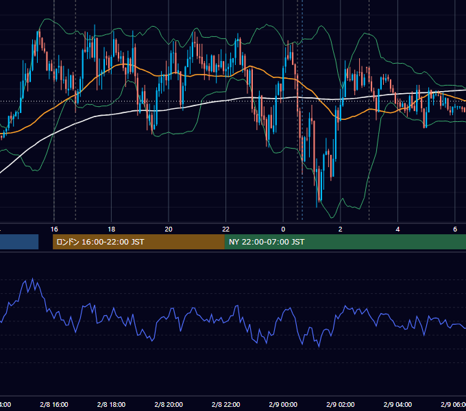Click the ロンドン 16:00-22:00 JST session bar
Image resolution: width=466 pixels, height=411 pixels.
click(138, 242)
